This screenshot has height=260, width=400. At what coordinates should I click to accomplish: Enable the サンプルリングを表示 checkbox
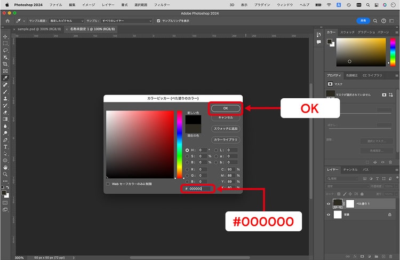[158, 21]
